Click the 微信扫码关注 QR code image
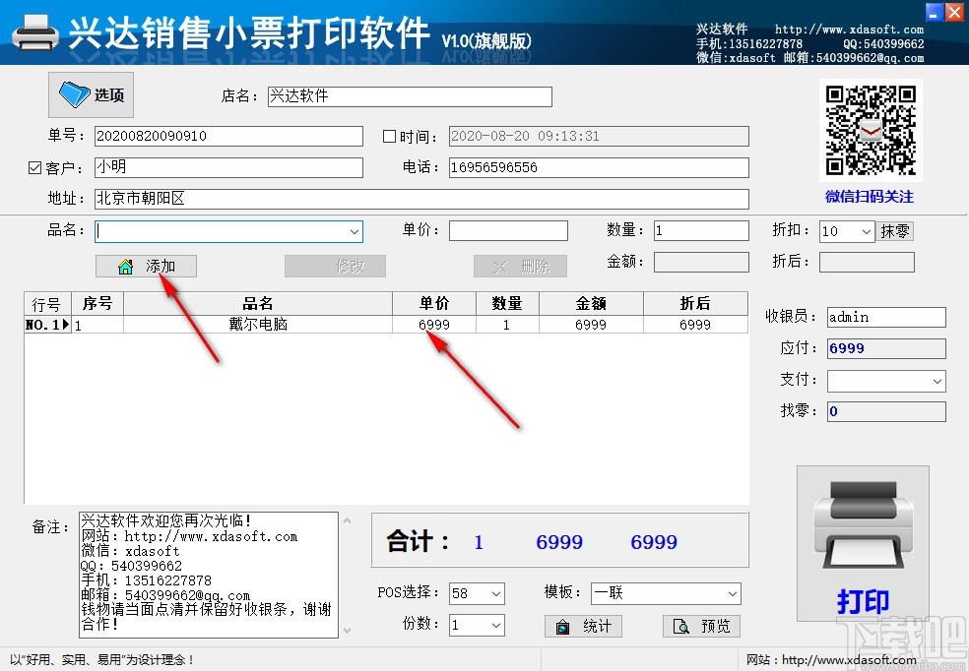Image resolution: width=969 pixels, height=671 pixels. (x=871, y=129)
